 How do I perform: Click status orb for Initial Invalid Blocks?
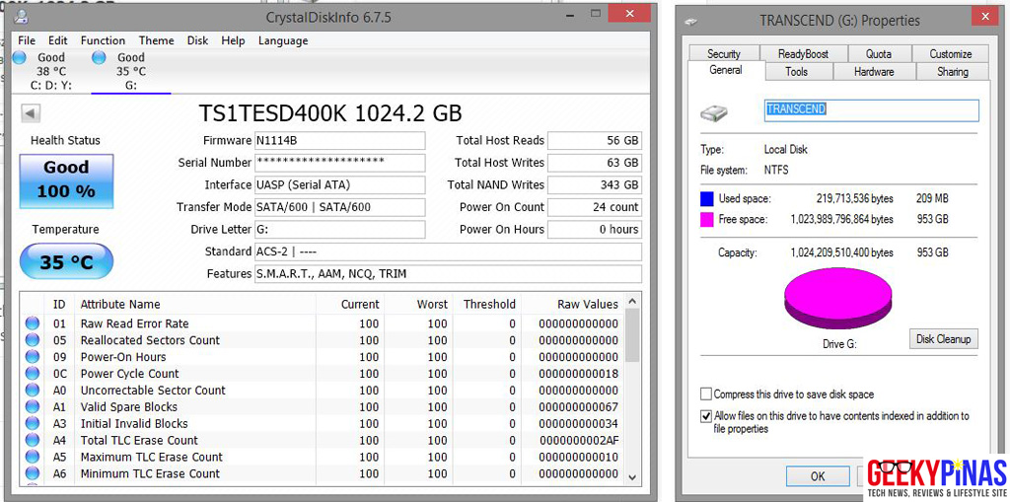click(33, 424)
